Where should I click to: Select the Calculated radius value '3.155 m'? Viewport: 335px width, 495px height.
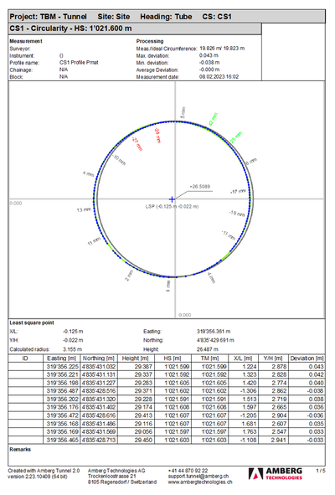(72, 349)
